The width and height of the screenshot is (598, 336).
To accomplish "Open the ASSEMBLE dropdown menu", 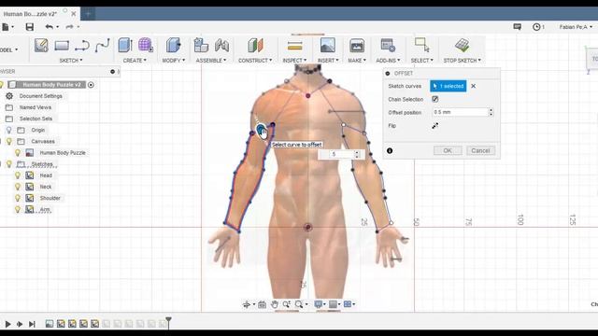I will point(211,61).
